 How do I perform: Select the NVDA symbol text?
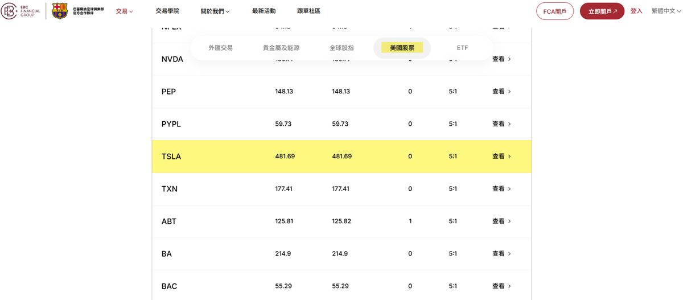(172, 59)
